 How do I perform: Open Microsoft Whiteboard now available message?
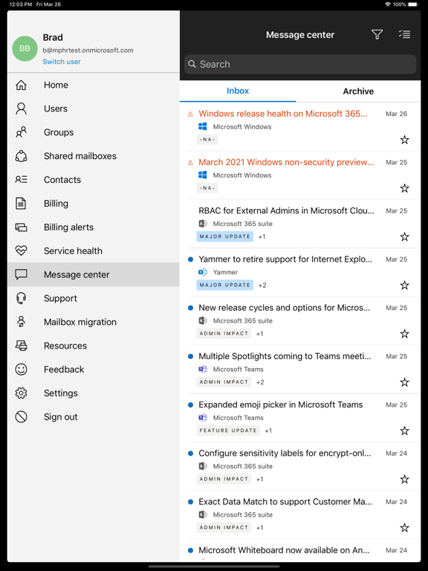pyautogui.click(x=300, y=551)
